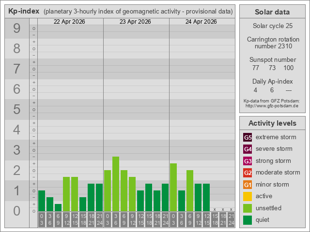The height and width of the screenshot is (232, 310).
Task: Click the number 9 on the Kp axis
Action: click(17, 29)
